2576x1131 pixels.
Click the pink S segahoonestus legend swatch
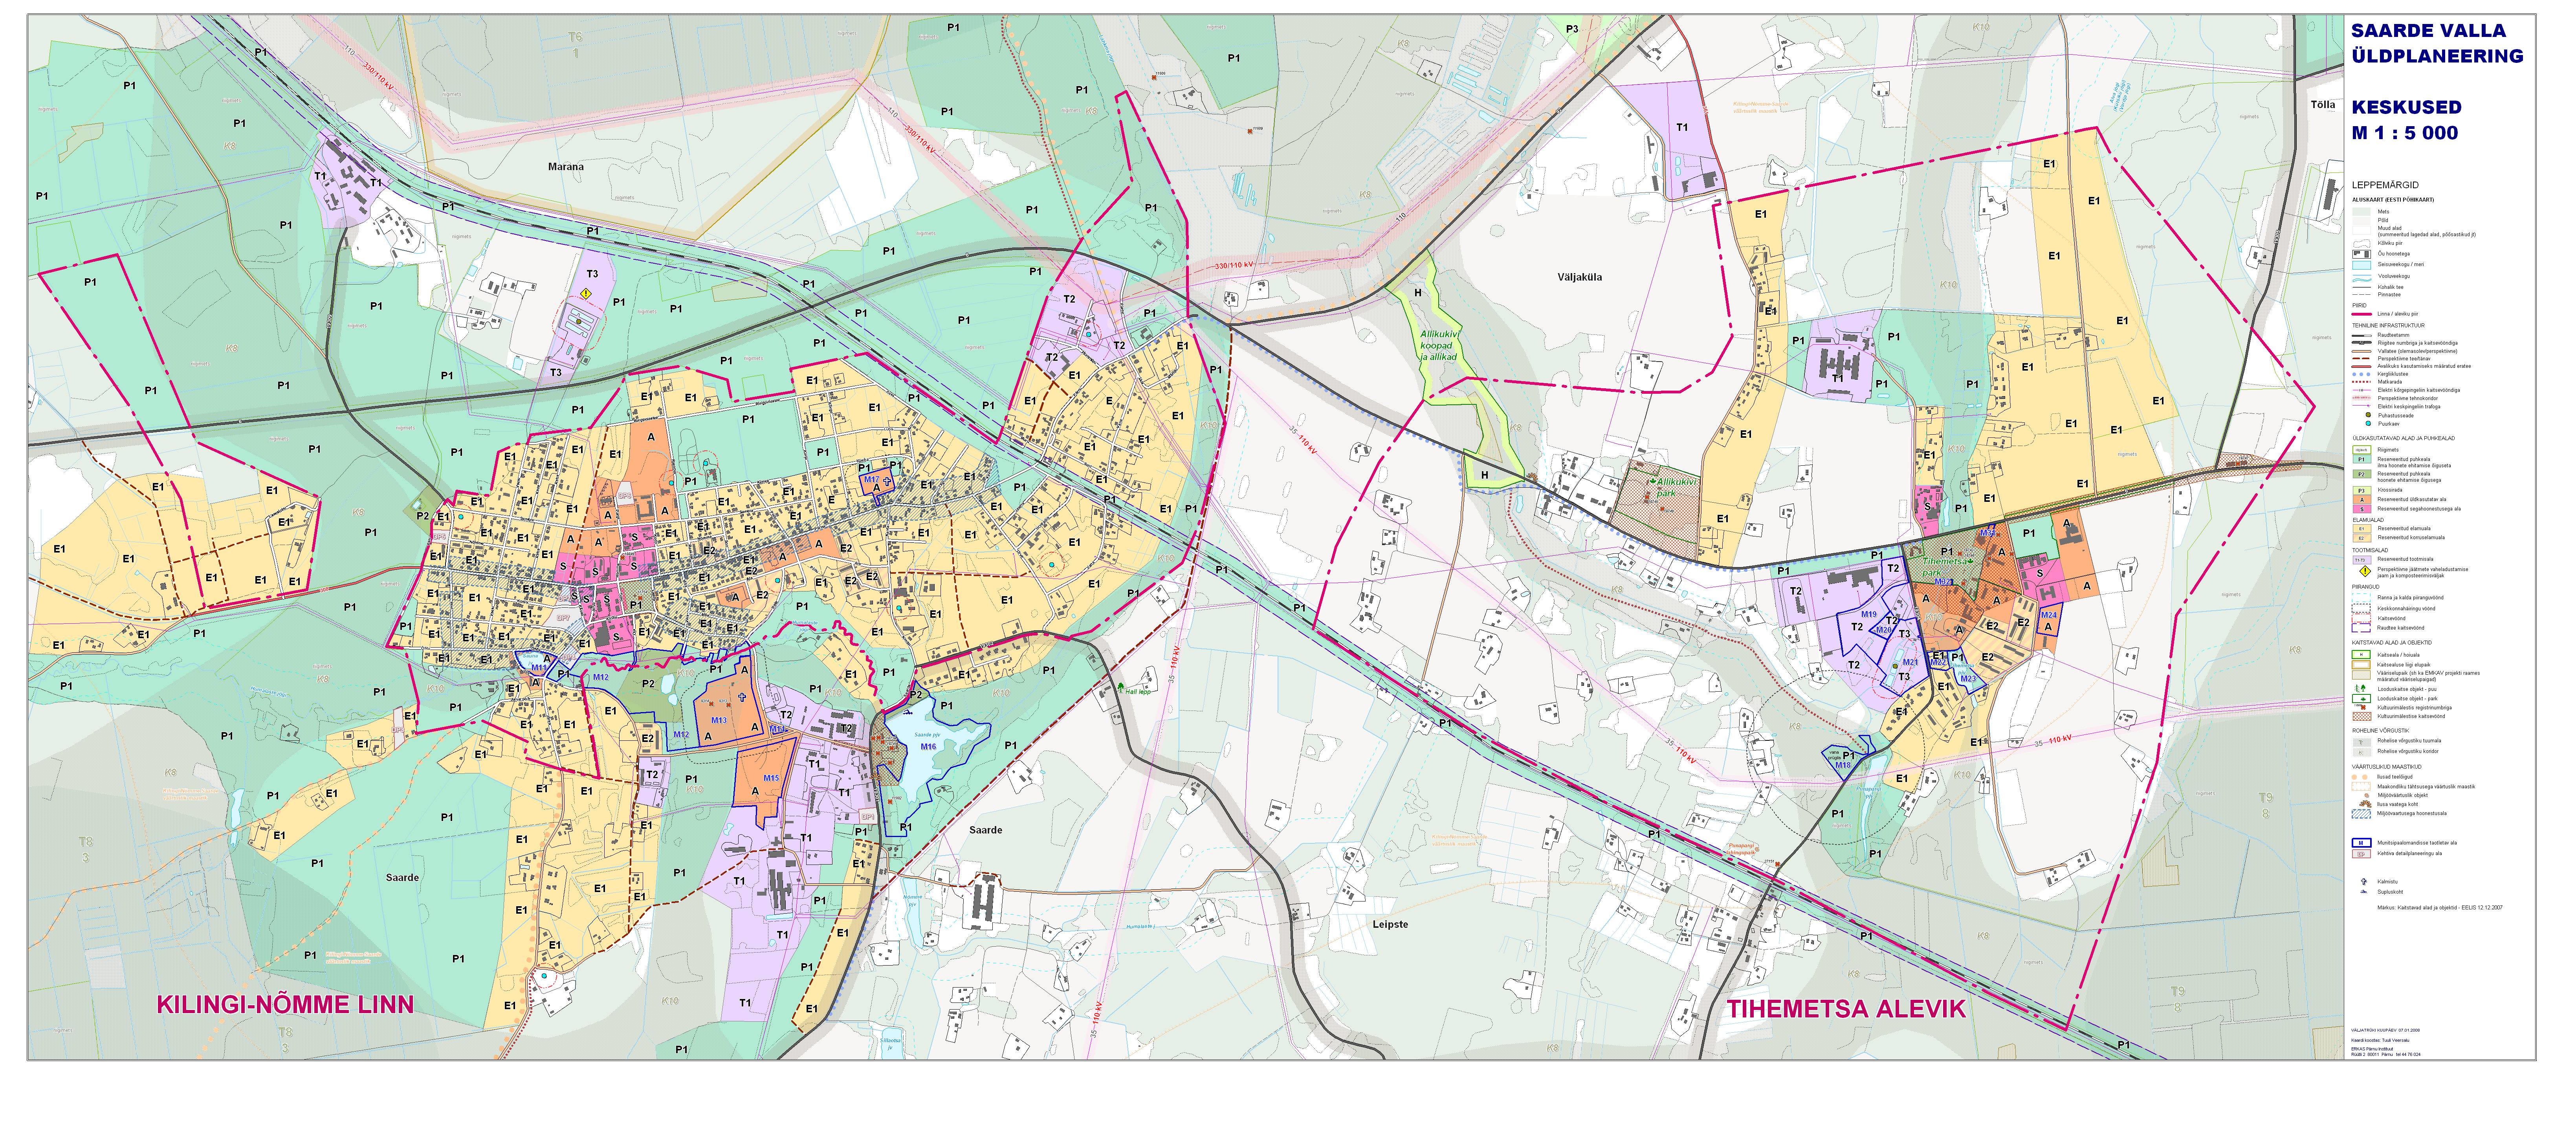pyautogui.click(x=2362, y=509)
